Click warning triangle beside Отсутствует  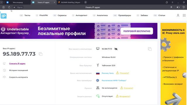(117, 96)
